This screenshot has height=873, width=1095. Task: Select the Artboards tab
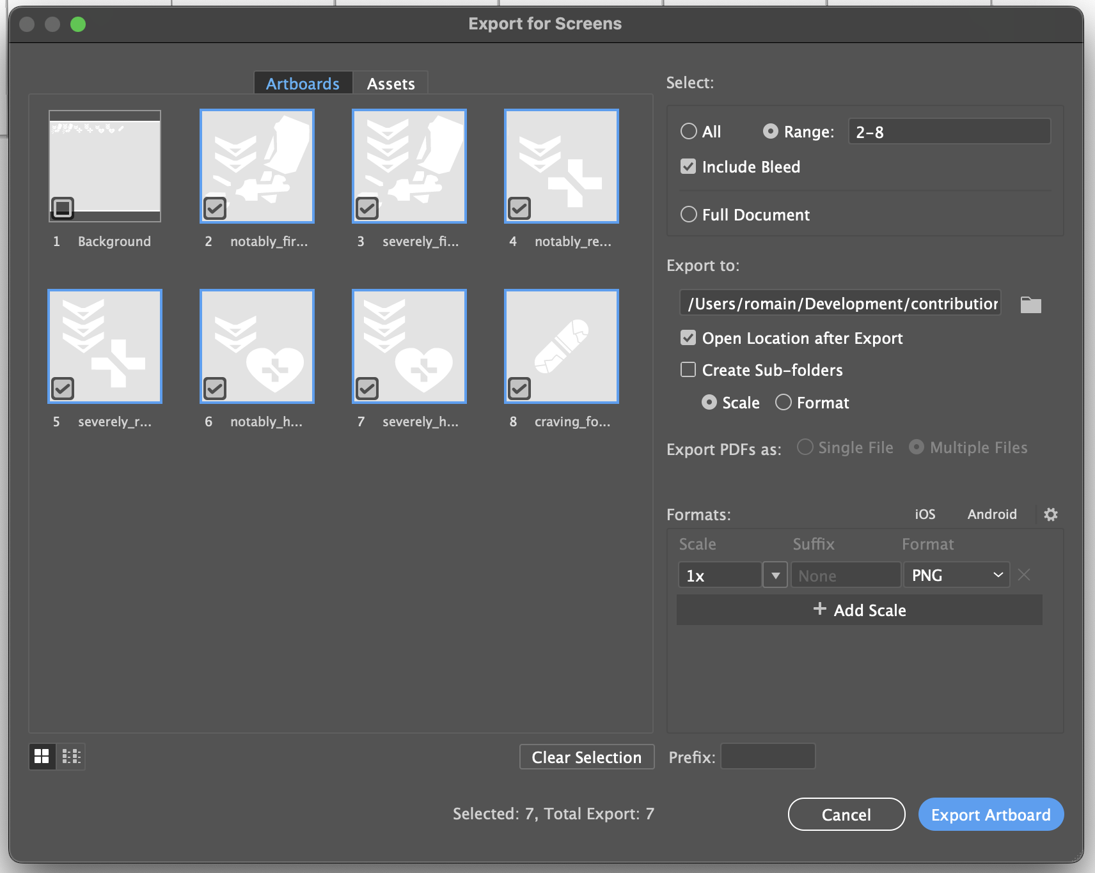click(303, 84)
